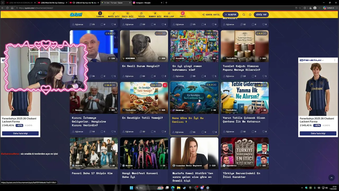Click the Quizei logo
This screenshot has width=339, height=191.
click(x=76, y=15)
